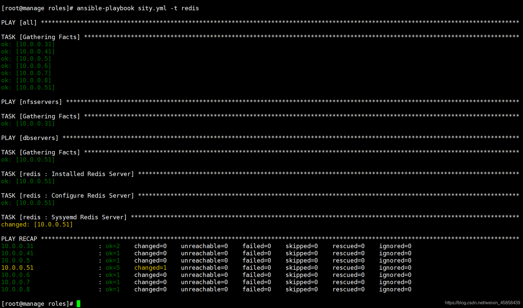Click host '10.0.0.7' in the recap
The width and height of the screenshot is (523, 308).
coord(16,282)
